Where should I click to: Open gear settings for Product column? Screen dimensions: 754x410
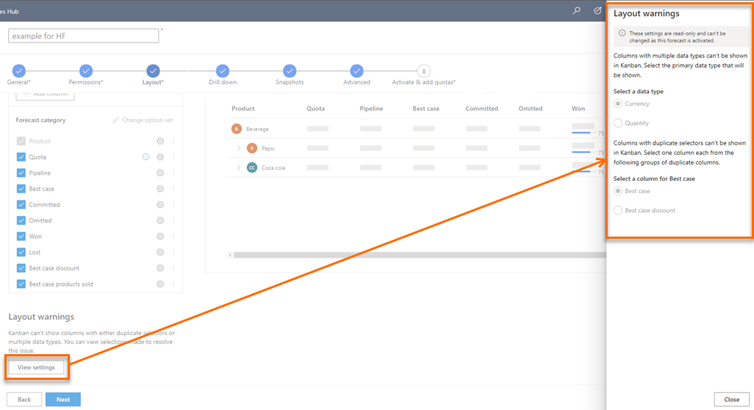160,141
